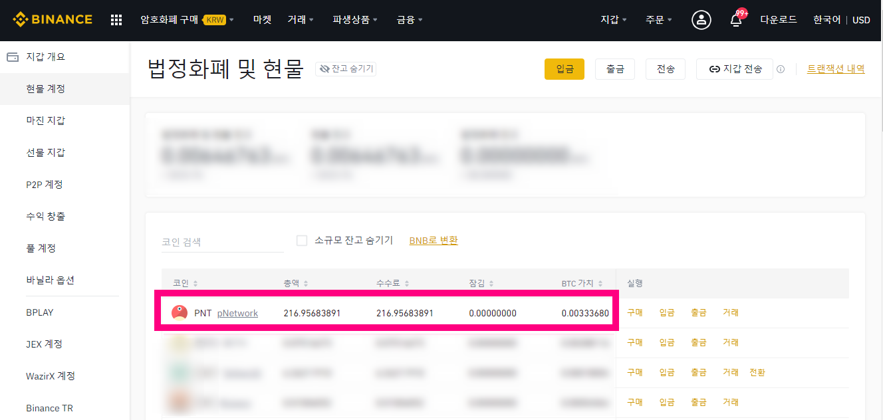Click the info icon next to 지갑 전송
The height and width of the screenshot is (420, 883).
tap(781, 69)
